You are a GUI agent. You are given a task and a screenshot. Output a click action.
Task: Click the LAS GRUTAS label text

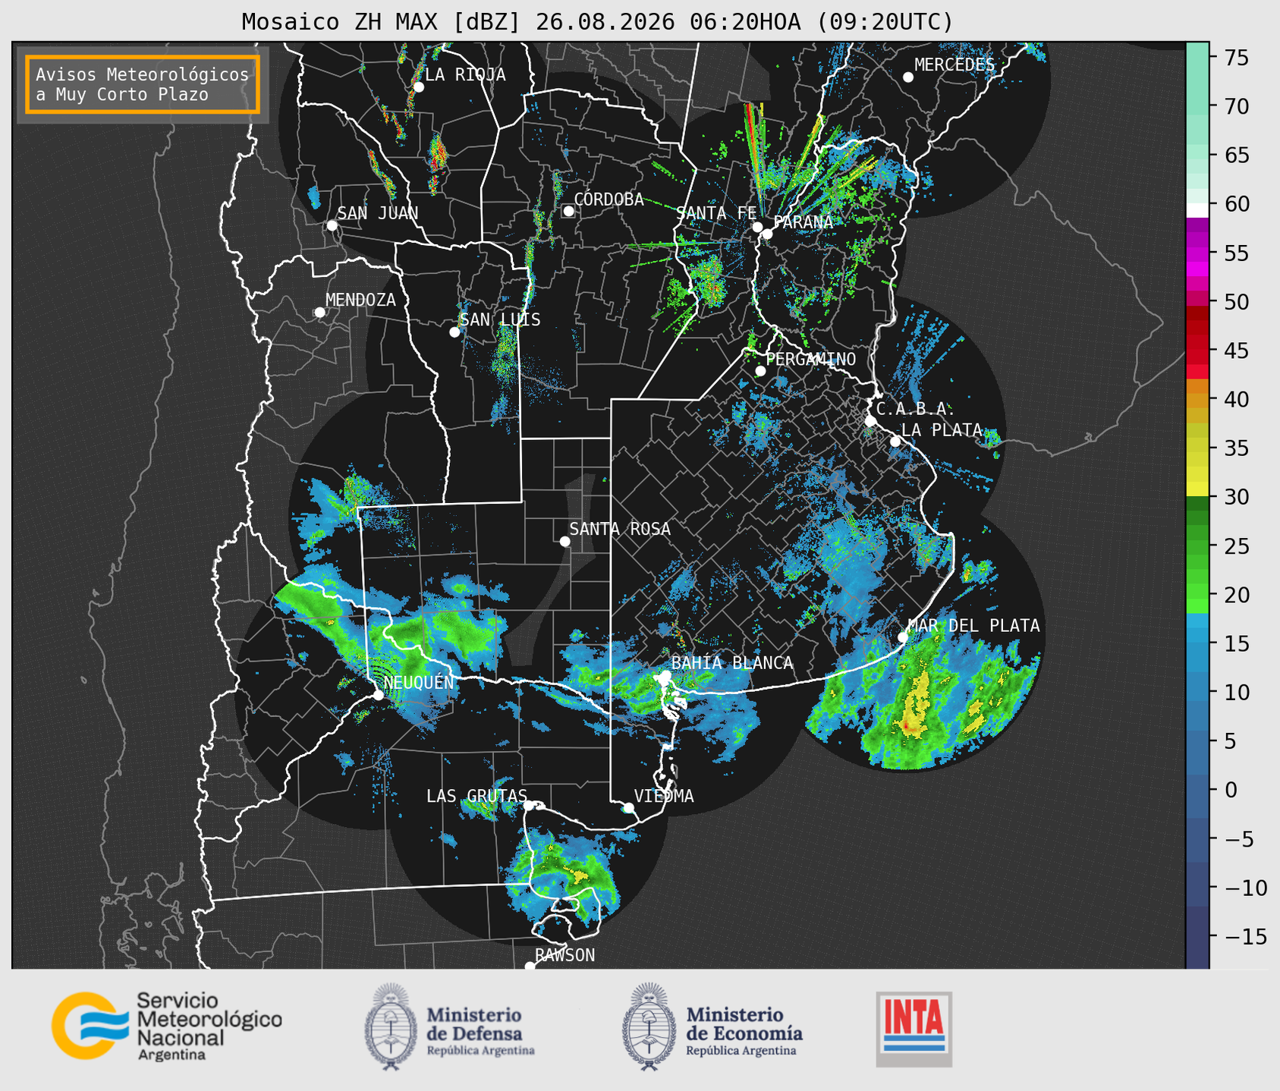click(476, 796)
